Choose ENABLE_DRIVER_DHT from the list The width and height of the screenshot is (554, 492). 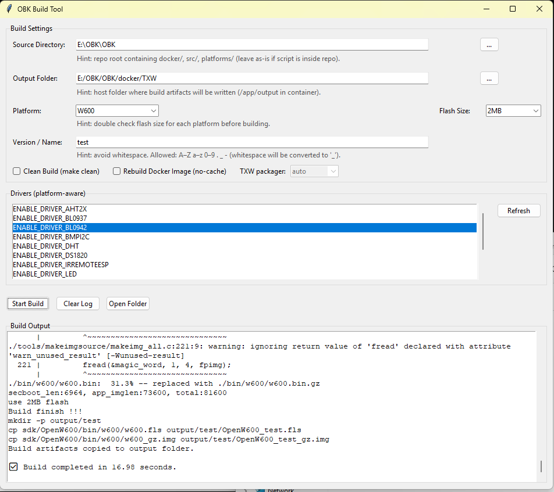coord(45,246)
